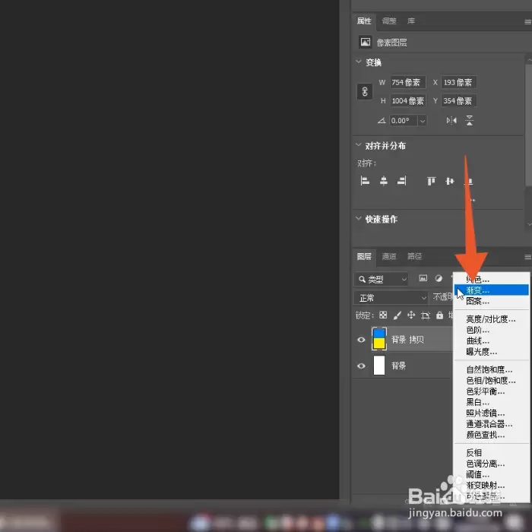Choose 颜色查找... from the menu
This screenshot has height=532, width=532.
(x=491, y=435)
